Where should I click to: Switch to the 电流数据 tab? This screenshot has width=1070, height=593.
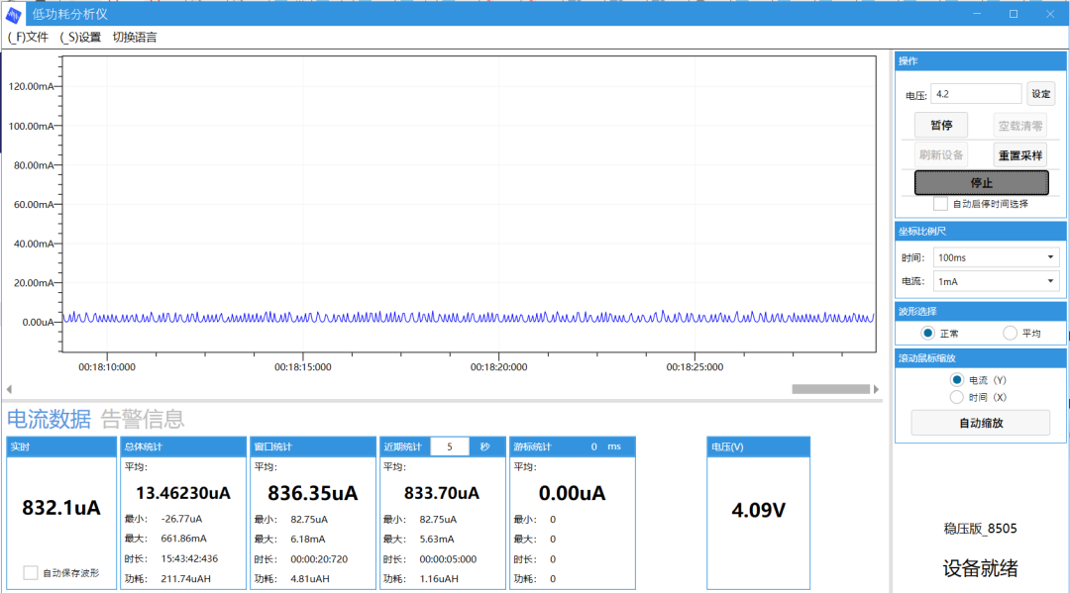coord(49,419)
